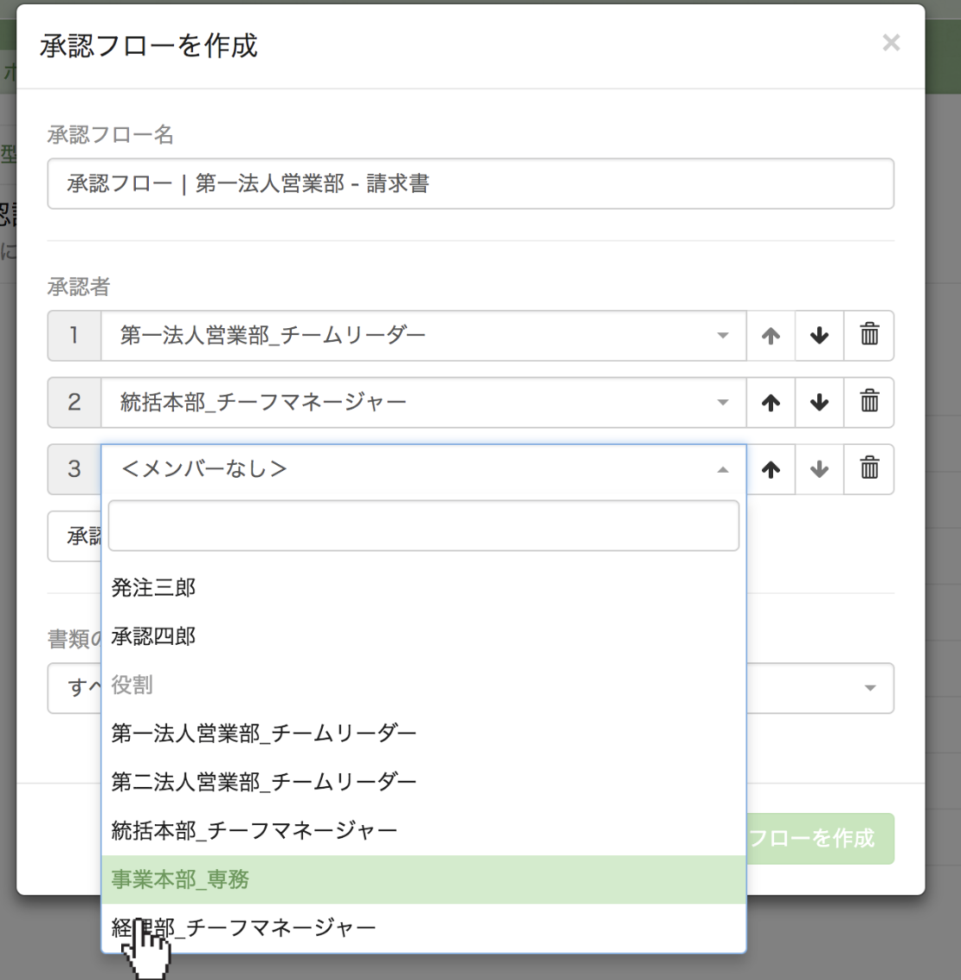Choose role 第二法人営業部_チームリーダー in list
961x980 pixels.
point(423,782)
